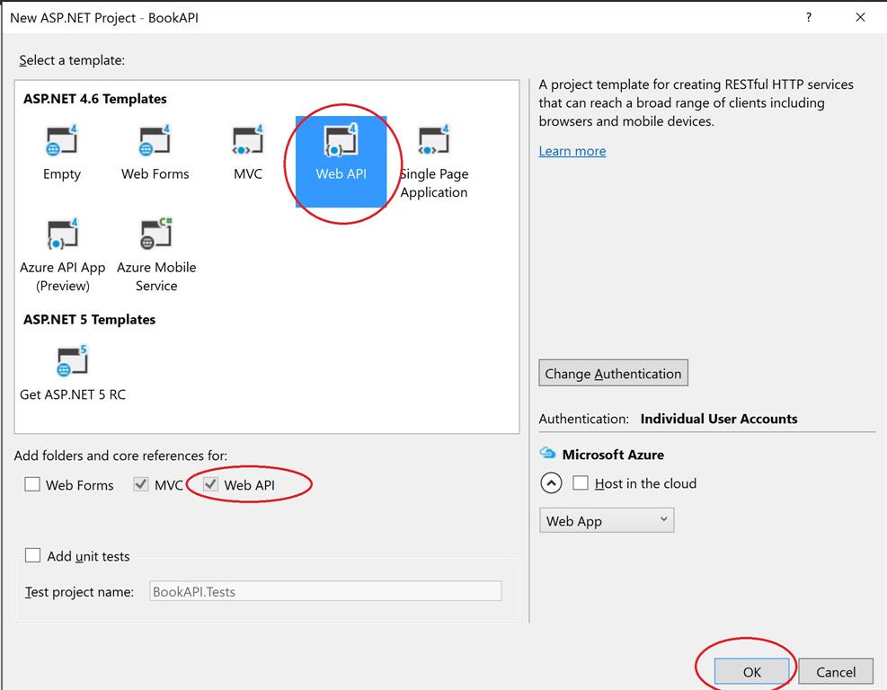Click the Microsoft Azure cloud icon

coord(547,454)
